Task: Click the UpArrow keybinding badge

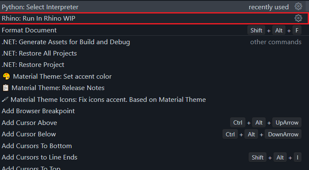Action: [287, 123]
